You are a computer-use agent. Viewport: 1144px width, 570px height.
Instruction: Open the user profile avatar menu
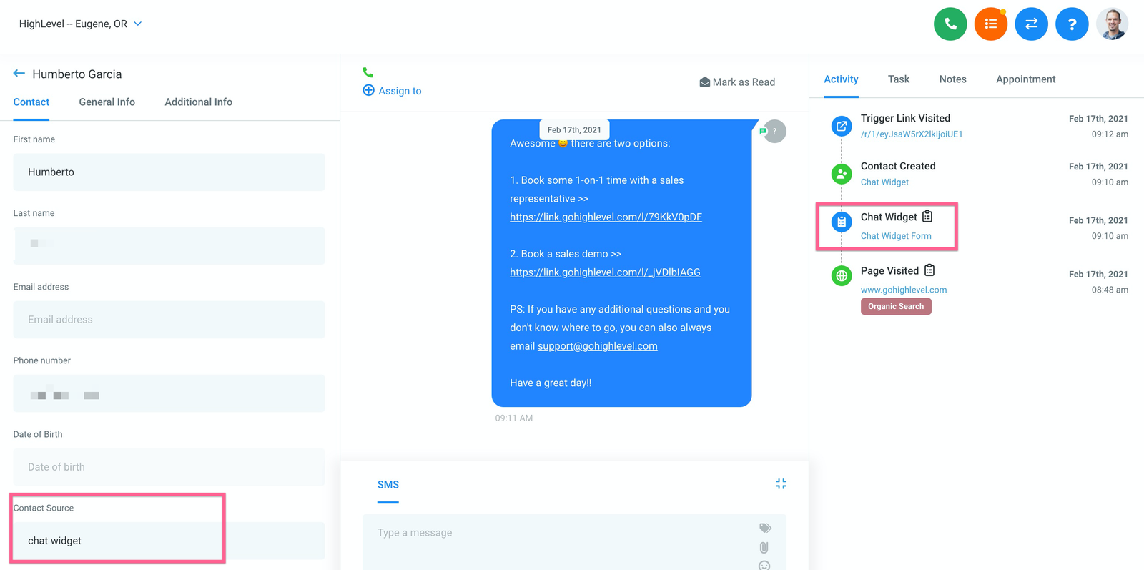[x=1112, y=24]
